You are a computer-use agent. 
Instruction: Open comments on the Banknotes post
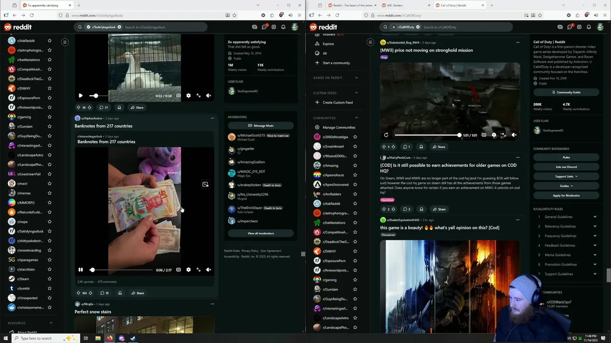tap(105, 293)
